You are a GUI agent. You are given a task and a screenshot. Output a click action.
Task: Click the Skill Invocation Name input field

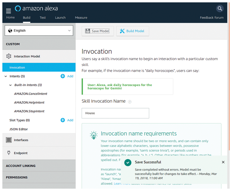(x=115, y=113)
